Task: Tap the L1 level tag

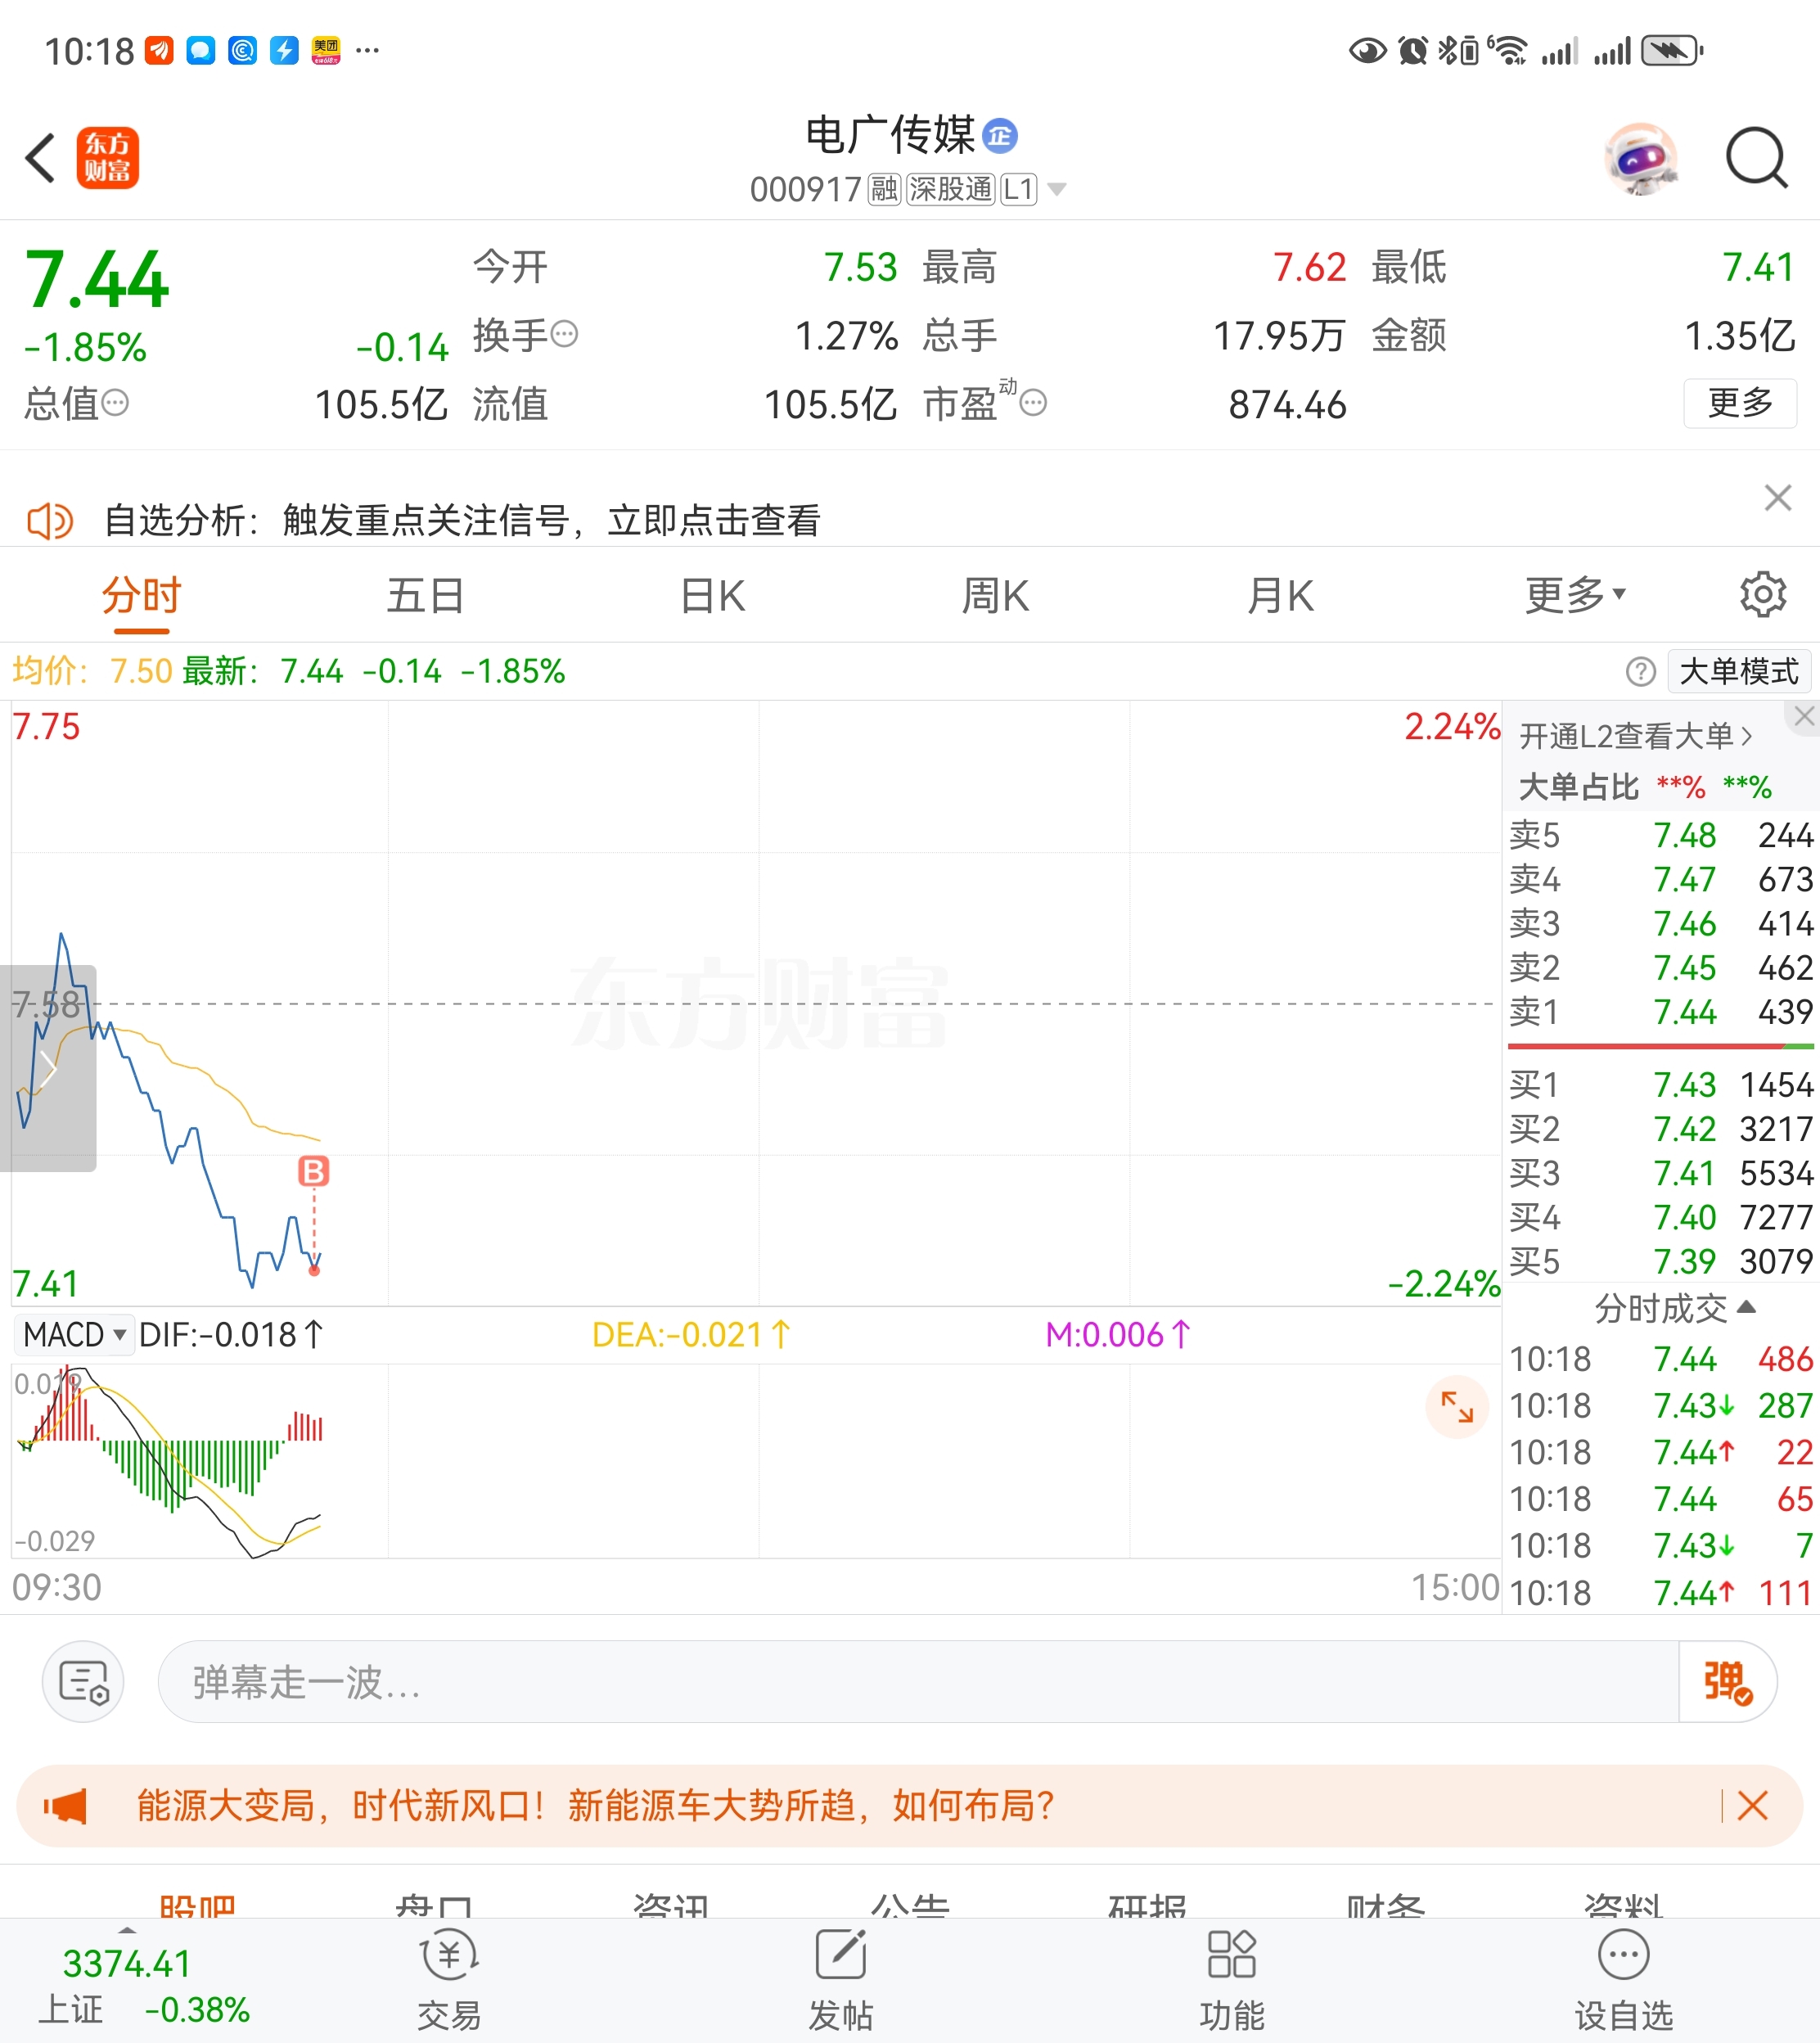Action: click(1019, 188)
